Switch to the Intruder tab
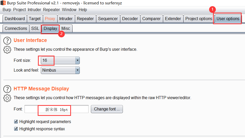Image resolution: width=245 pixels, height=138 pixels. (66, 19)
